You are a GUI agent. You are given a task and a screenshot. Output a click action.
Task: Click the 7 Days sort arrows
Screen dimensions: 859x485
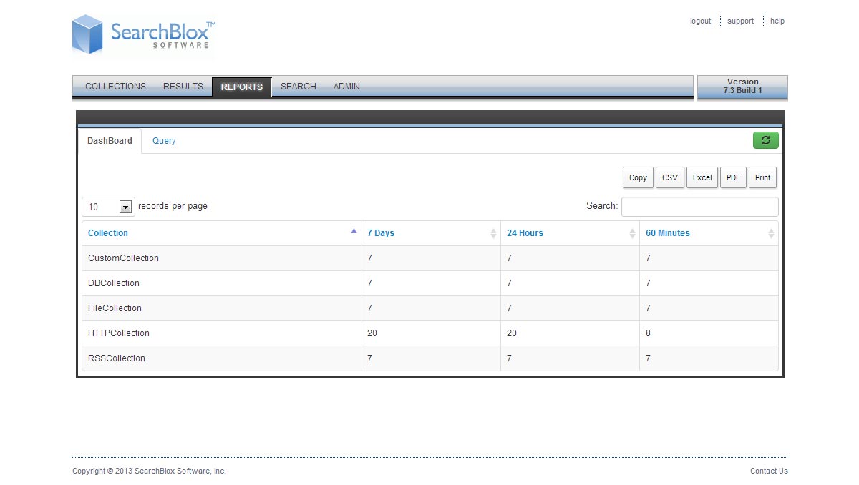(493, 233)
